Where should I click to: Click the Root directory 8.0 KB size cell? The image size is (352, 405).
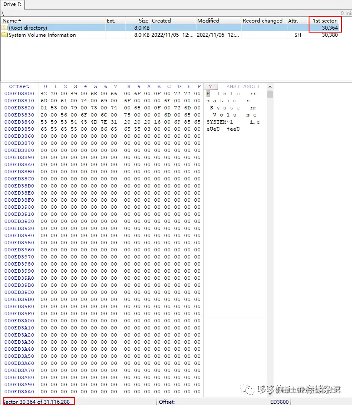(x=142, y=28)
